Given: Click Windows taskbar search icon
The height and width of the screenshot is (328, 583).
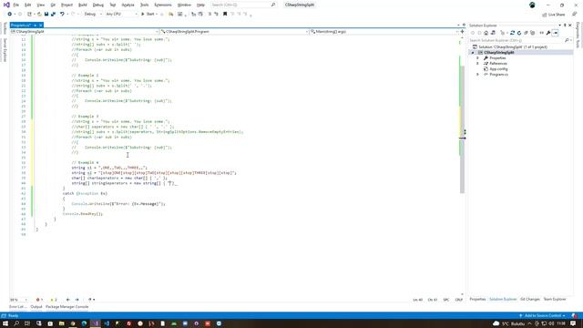Looking at the screenshot, I should pos(16,323).
